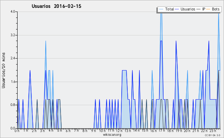This screenshot has height=138, width=224.
Task: Click the y-axis value 1.6
Action: point(13,82)
